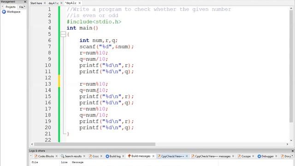Click the Line column header
This screenshot has height=166, width=295.
pyautogui.click(x=64, y=162)
